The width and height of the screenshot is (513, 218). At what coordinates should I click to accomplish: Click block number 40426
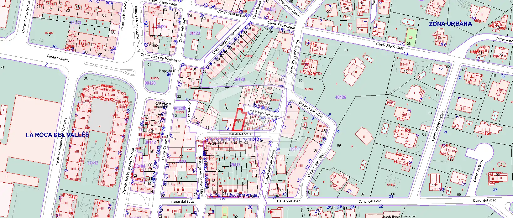click(341, 97)
